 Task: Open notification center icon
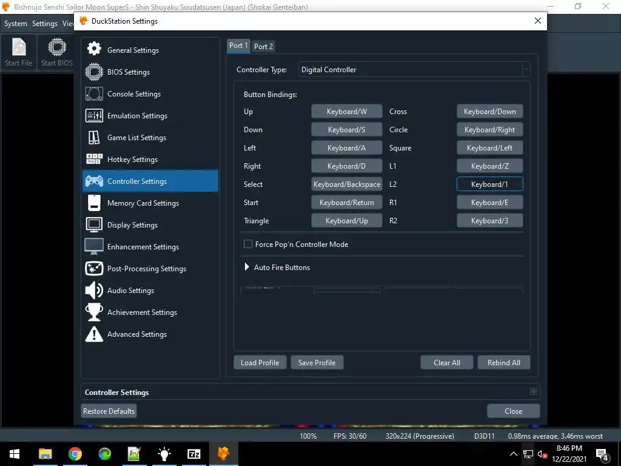(x=602, y=454)
